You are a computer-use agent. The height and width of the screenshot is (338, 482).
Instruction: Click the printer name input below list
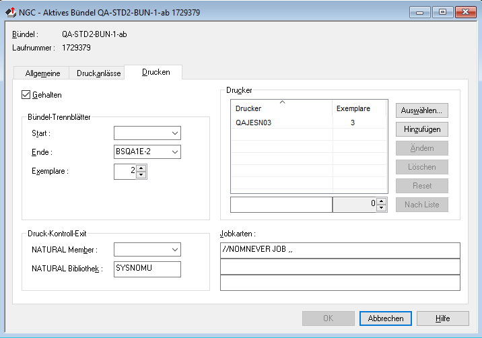[x=281, y=205]
